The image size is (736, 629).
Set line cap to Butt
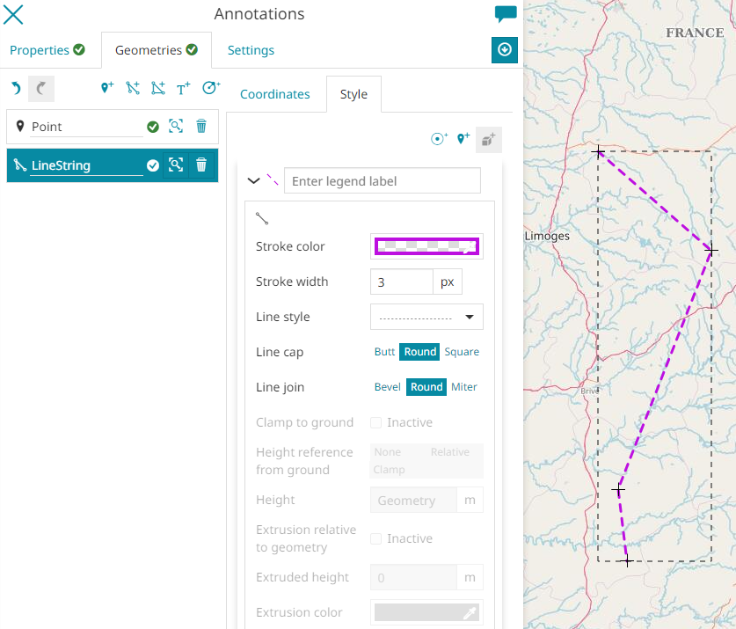[384, 352]
